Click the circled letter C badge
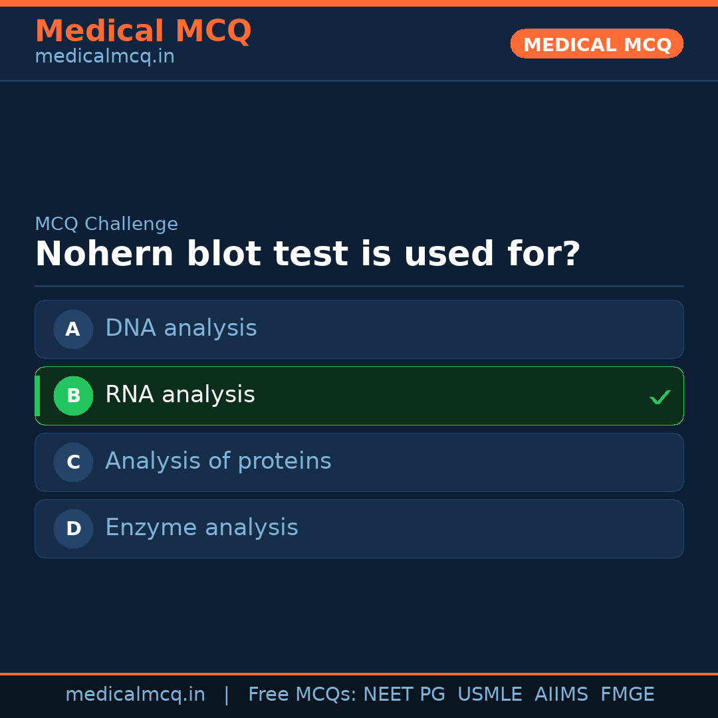718x718 pixels. click(73, 462)
